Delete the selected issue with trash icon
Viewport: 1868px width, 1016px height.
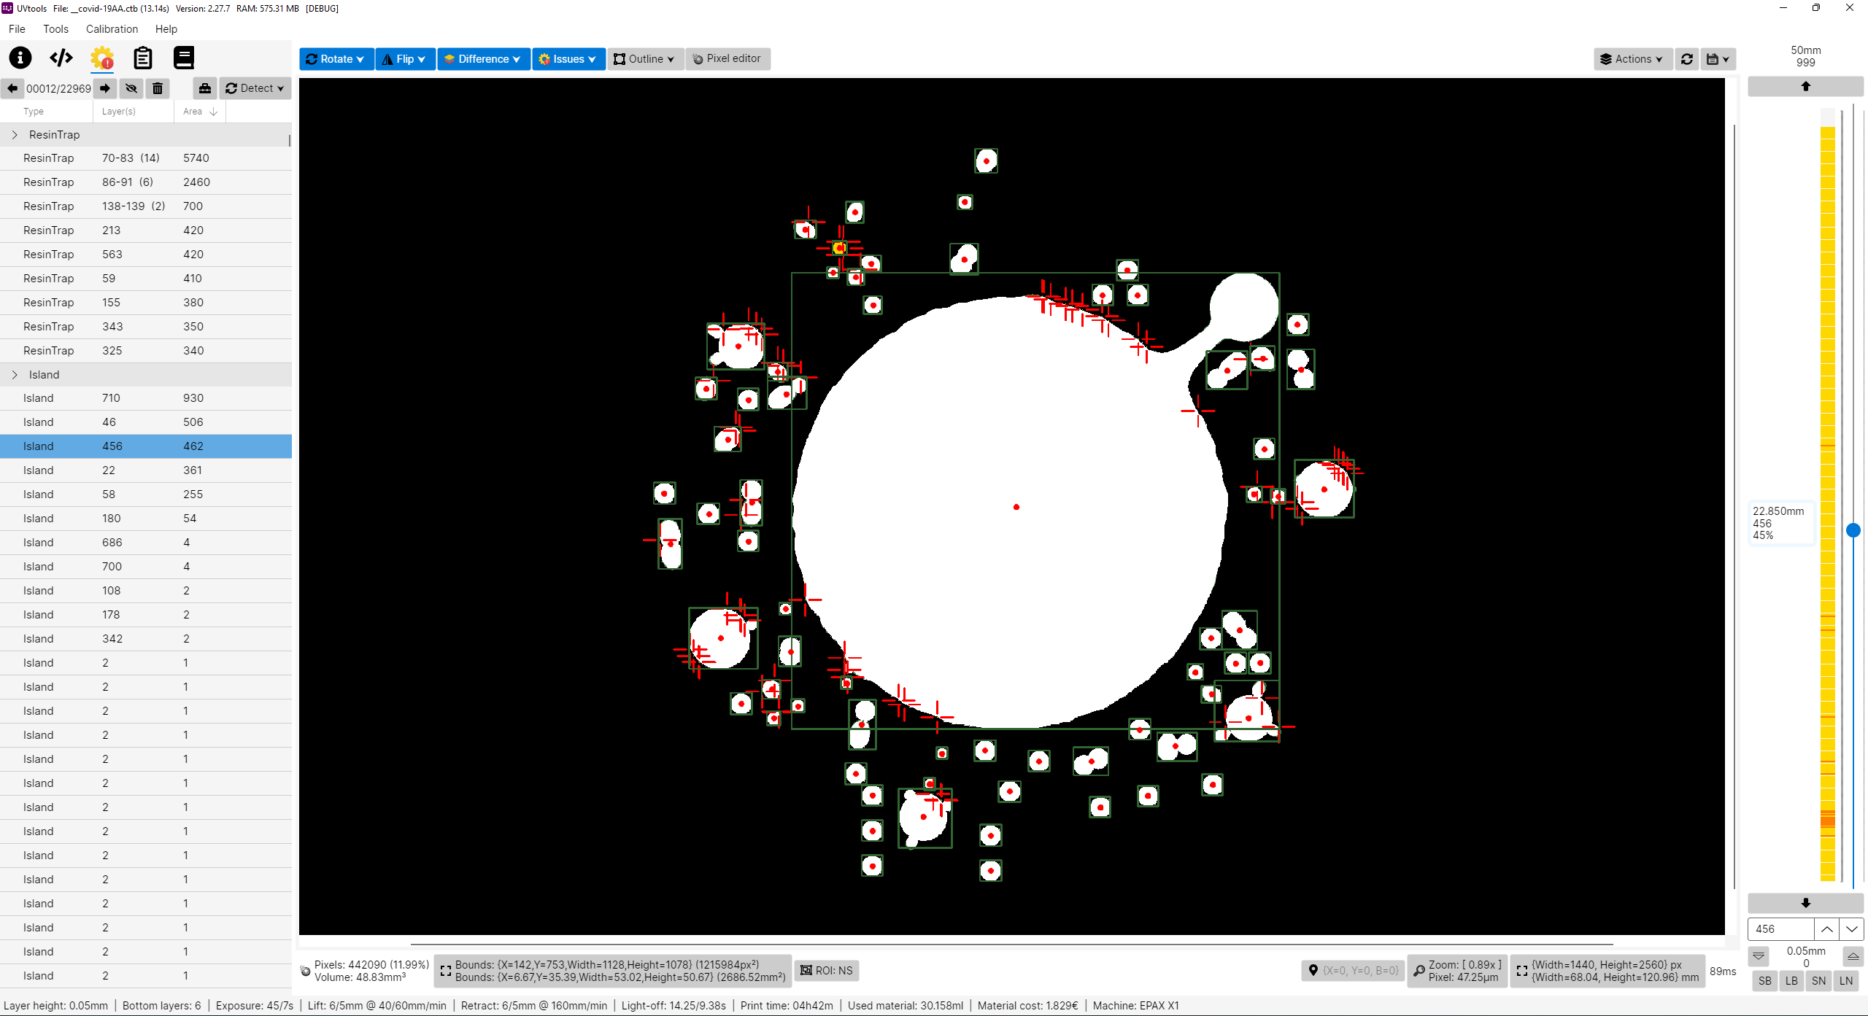point(158,88)
